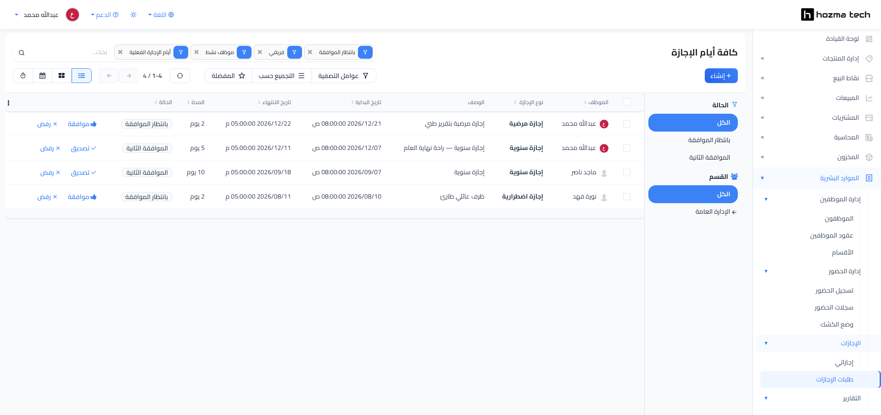Click the المشتريات sidebar icon

tap(869, 118)
